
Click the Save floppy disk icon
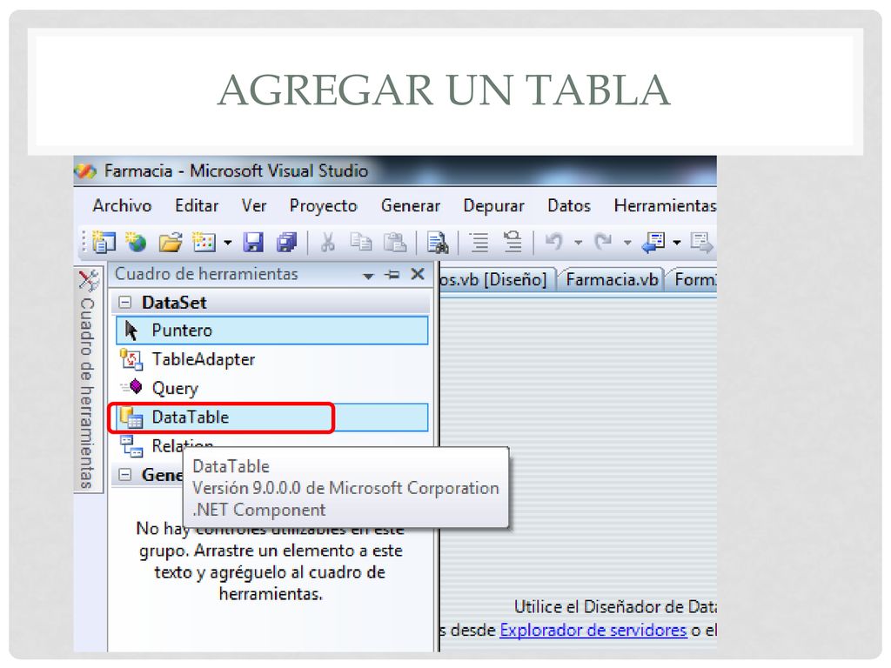click(253, 243)
